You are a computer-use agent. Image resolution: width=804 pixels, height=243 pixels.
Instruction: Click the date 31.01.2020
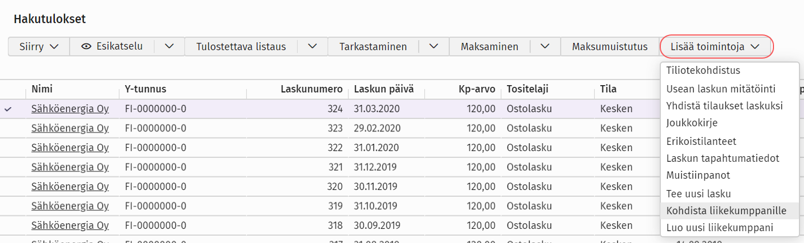coord(377,148)
